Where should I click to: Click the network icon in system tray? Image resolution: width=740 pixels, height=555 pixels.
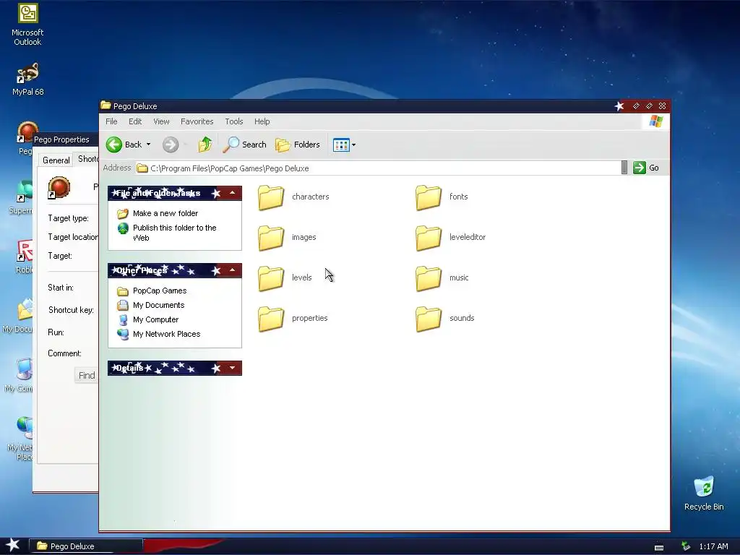(686, 546)
